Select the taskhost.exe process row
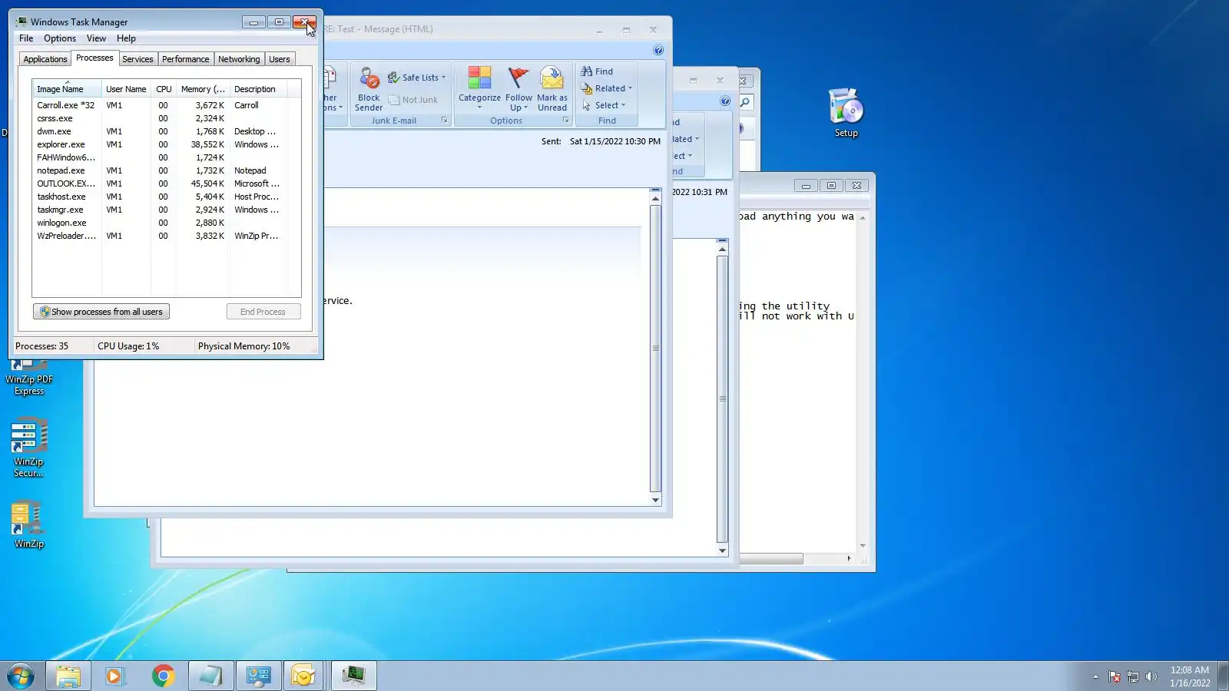Viewport: 1229px width, 691px height. click(166, 197)
